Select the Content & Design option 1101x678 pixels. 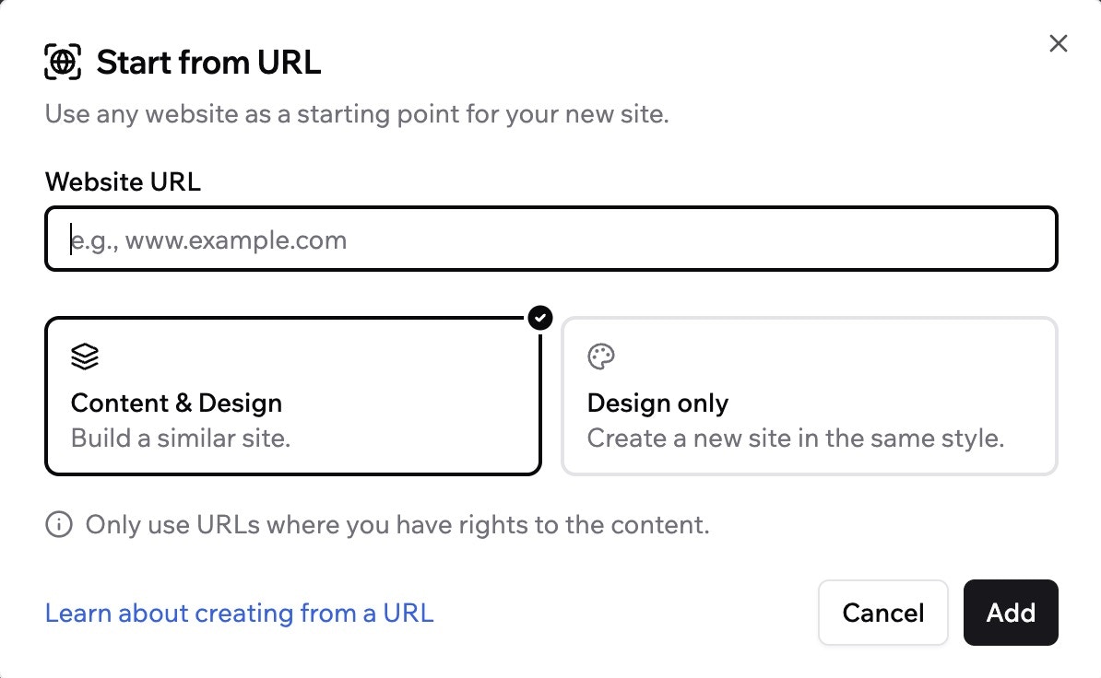(x=293, y=396)
